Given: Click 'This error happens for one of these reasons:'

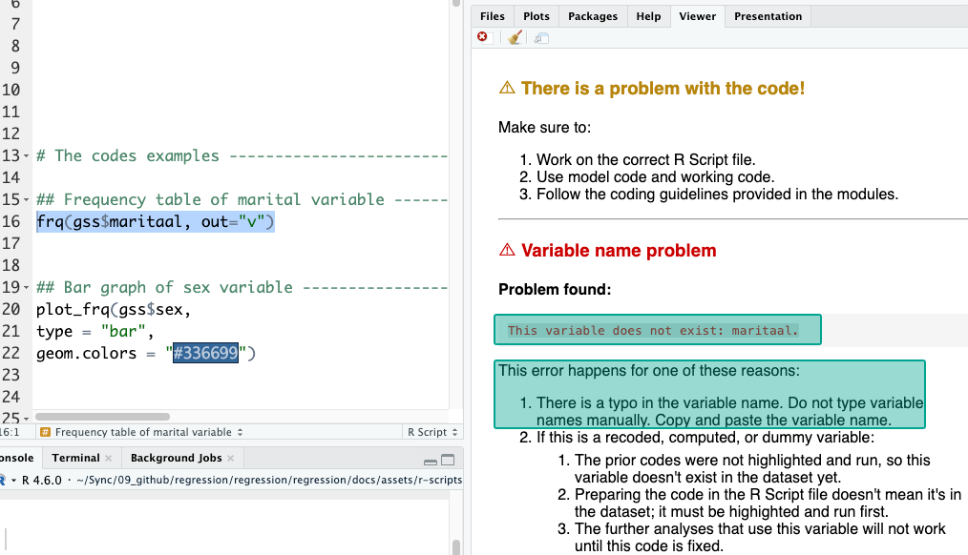Looking at the screenshot, I should [649, 371].
